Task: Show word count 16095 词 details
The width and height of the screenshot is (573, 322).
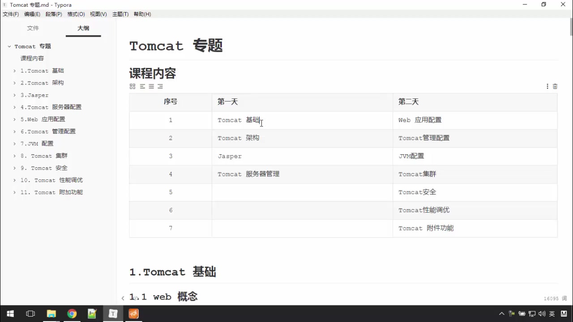Action: point(555,298)
